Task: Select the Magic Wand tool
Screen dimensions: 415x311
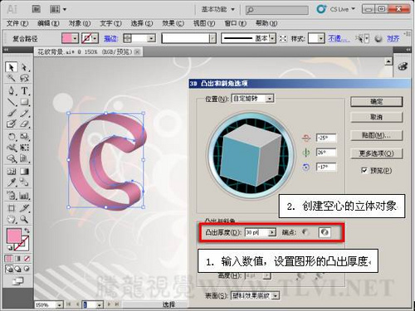Action: pyautogui.click(x=11, y=78)
